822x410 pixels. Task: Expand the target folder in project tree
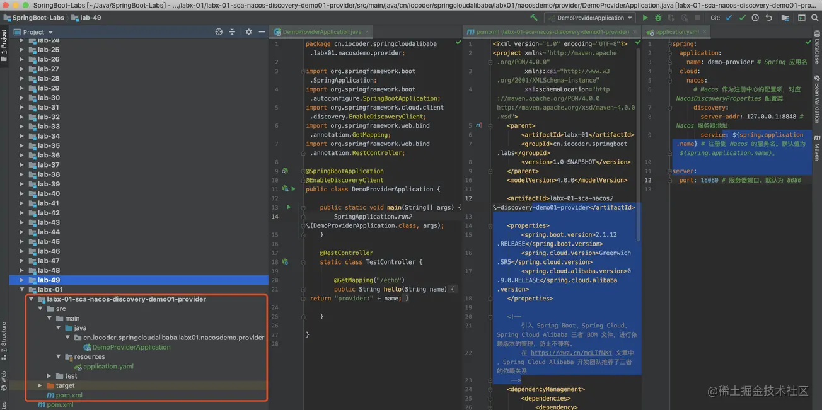pos(40,385)
